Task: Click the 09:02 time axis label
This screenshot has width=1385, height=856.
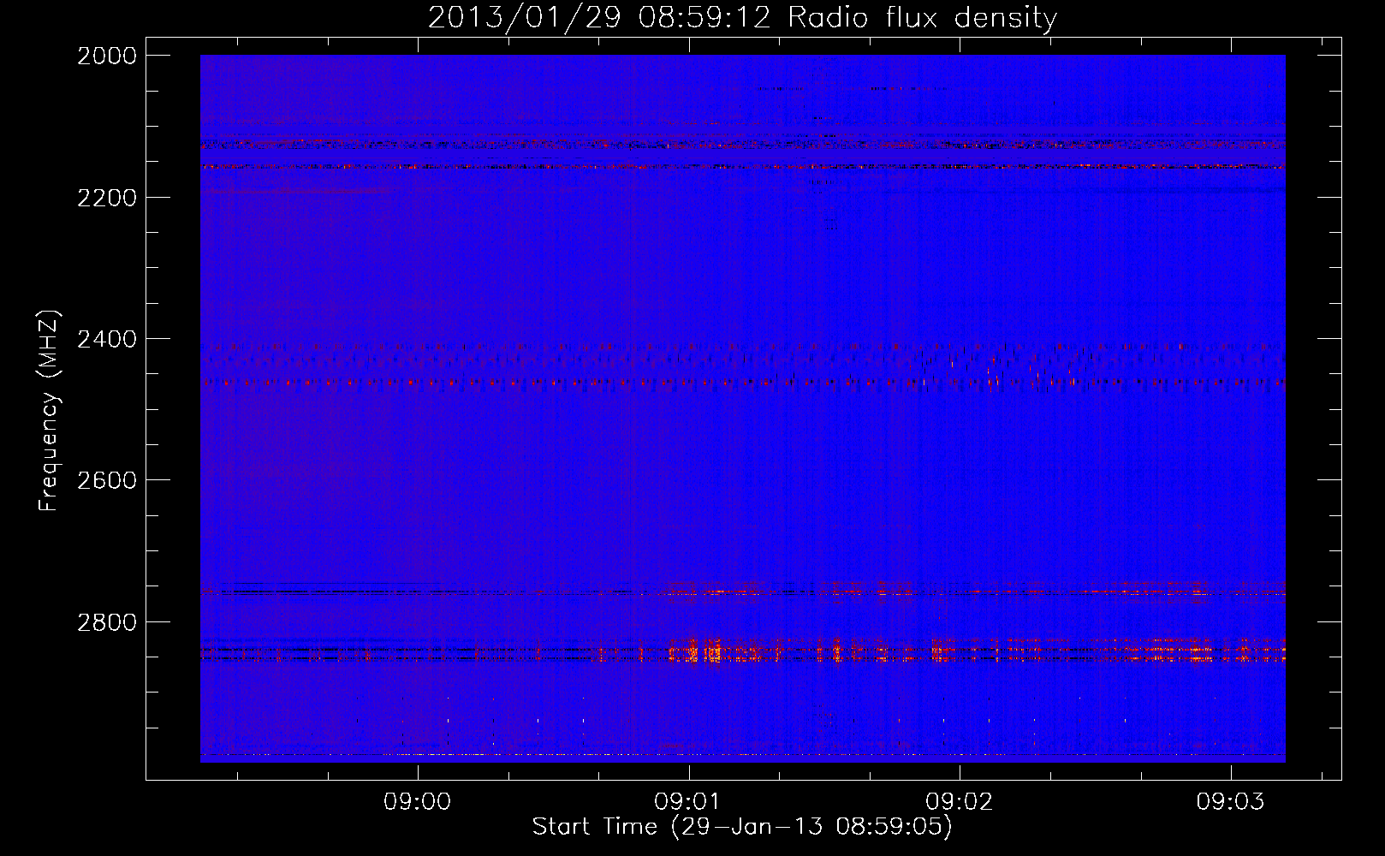Action: click(x=960, y=802)
